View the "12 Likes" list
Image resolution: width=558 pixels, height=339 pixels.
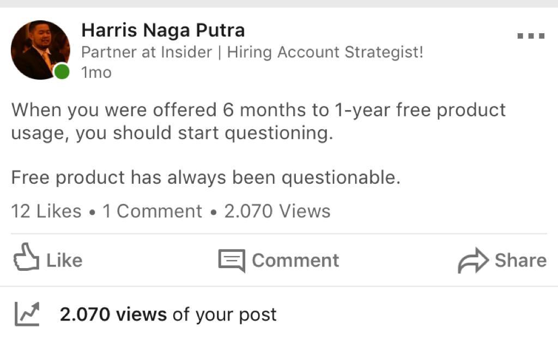point(46,211)
